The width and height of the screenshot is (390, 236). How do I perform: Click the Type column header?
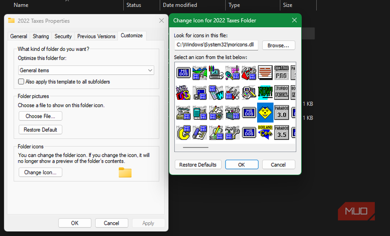(x=234, y=5)
